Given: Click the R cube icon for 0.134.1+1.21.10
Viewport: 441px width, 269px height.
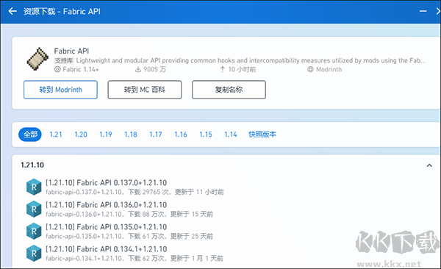Looking at the screenshot, I should coord(34,254).
